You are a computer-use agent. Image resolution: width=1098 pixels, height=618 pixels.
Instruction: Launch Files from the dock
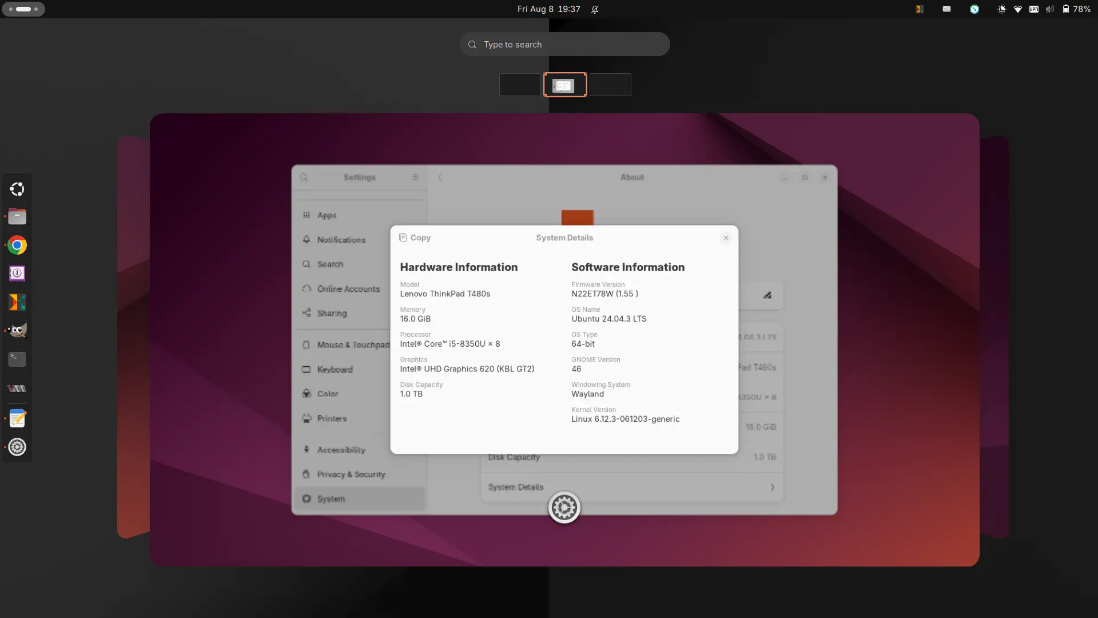pyautogui.click(x=17, y=217)
